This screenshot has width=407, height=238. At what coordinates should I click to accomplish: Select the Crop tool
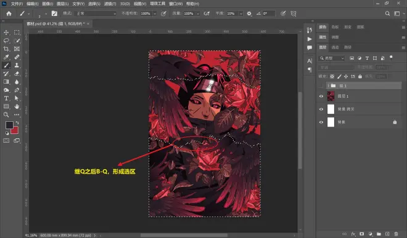coord(6,49)
